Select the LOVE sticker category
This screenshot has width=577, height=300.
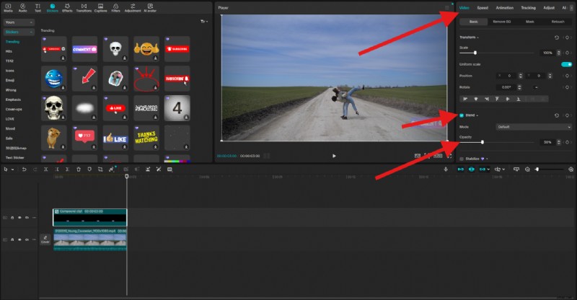point(10,119)
